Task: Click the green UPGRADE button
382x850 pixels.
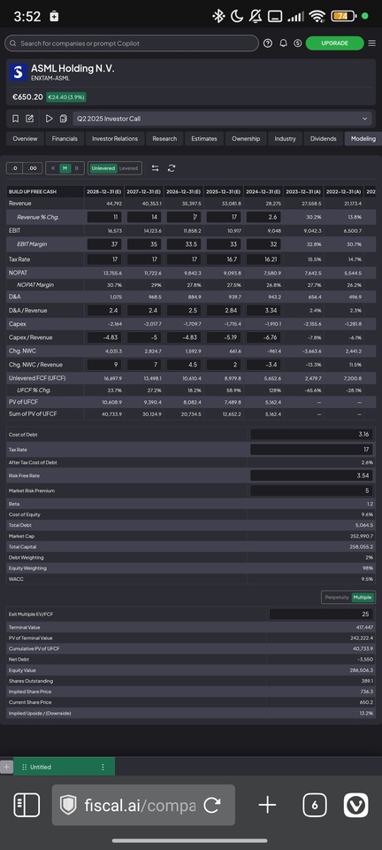Action: (334, 43)
